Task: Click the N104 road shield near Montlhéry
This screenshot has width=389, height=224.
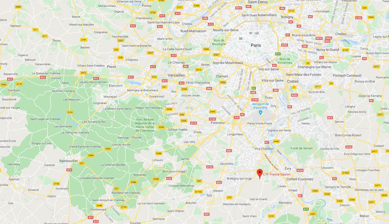Action: click(x=210, y=167)
